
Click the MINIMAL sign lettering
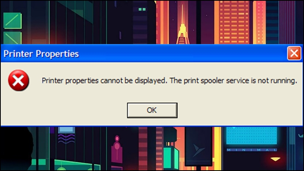pos(252,150)
